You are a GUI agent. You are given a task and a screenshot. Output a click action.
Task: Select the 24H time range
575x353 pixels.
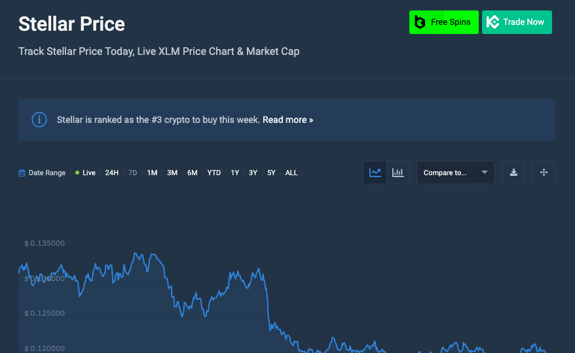112,173
